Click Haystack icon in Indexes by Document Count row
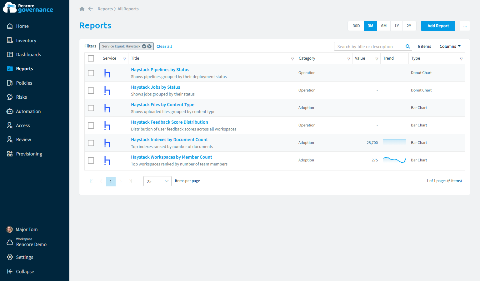 107,143
